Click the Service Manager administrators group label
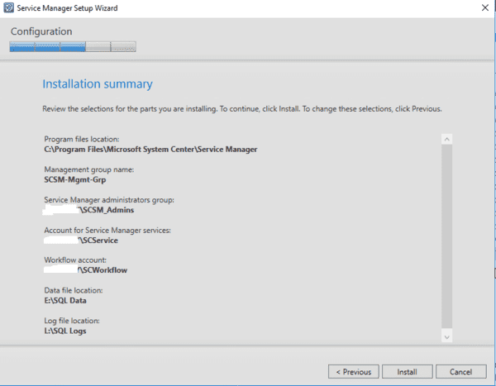The height and width of the screenshot is (386, 496). [109, 200]
